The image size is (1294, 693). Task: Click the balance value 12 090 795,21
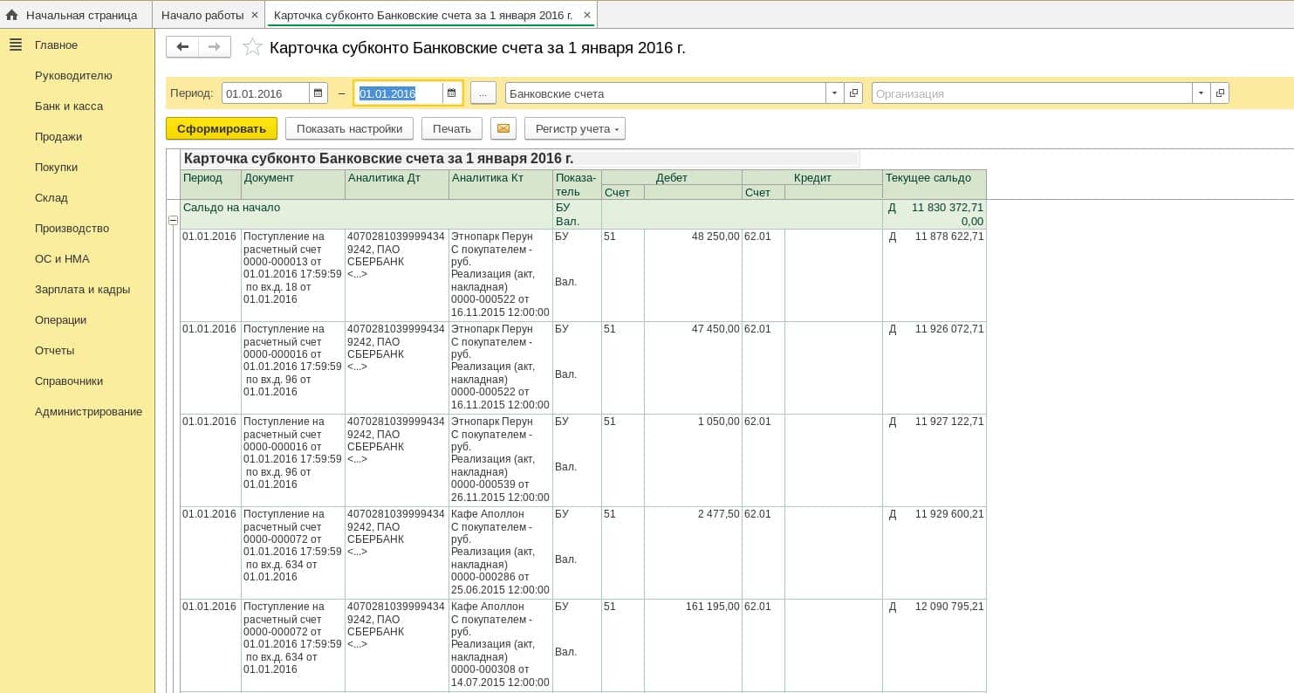click(x=949, y=607)
